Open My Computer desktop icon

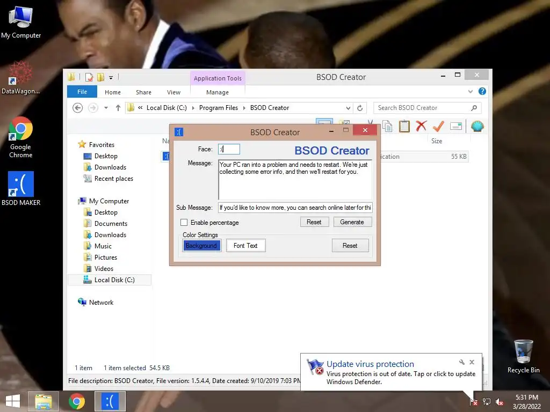(21, 23)
